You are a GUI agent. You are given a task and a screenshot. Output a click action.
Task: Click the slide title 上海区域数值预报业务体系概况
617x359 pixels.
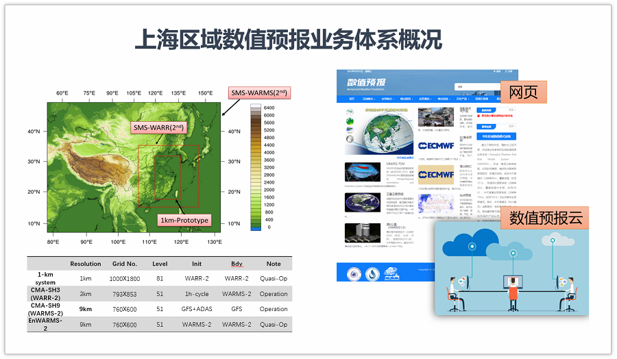[288, 39]
